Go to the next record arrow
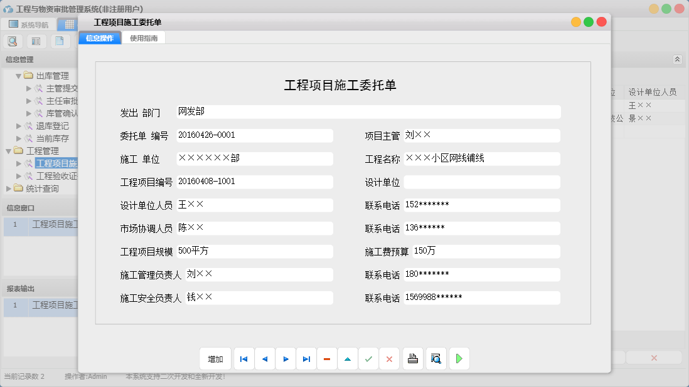689x387 pixels. click(286, 358)
